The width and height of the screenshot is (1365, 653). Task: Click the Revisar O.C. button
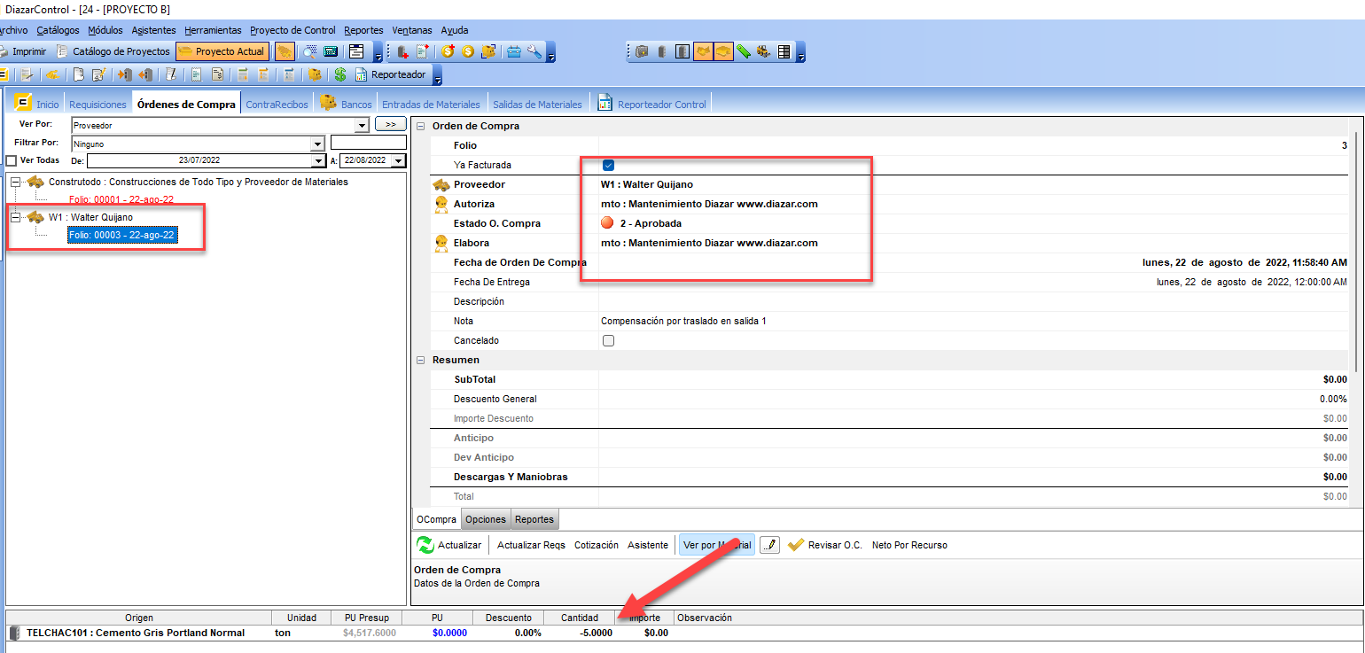[x=824, y=545]
